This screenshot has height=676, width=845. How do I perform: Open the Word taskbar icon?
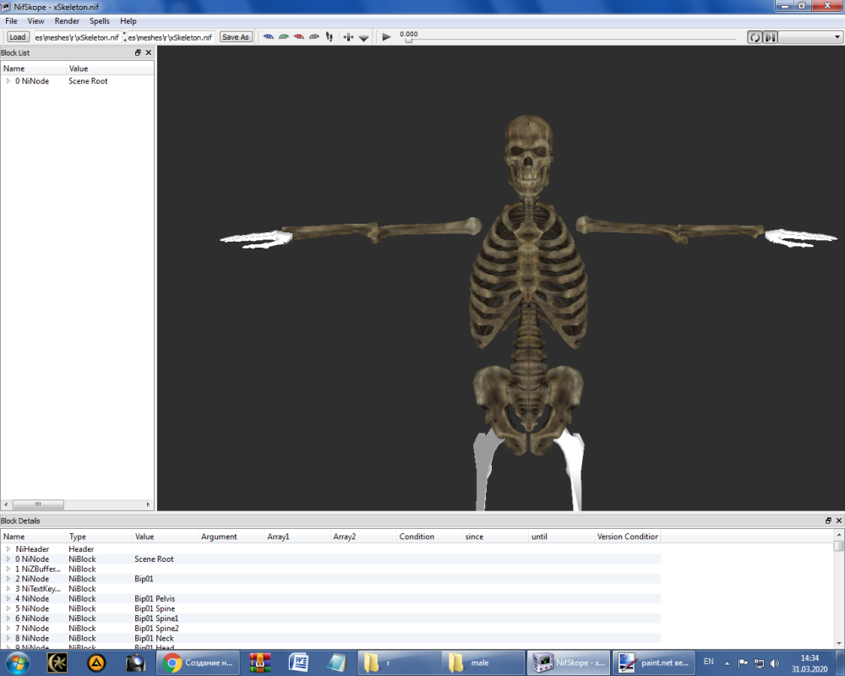click(298, 662)
